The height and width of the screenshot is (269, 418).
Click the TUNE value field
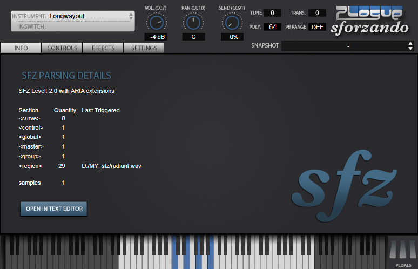click(x=272, y=13)
